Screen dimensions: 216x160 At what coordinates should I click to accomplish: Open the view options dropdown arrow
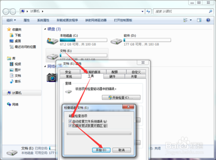pos(191,20)
